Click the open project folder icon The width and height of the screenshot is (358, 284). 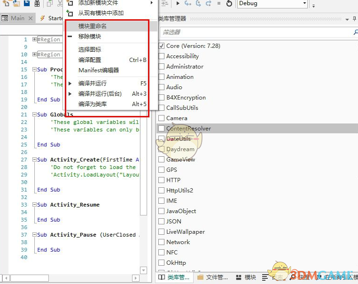(x=16, y=3)
